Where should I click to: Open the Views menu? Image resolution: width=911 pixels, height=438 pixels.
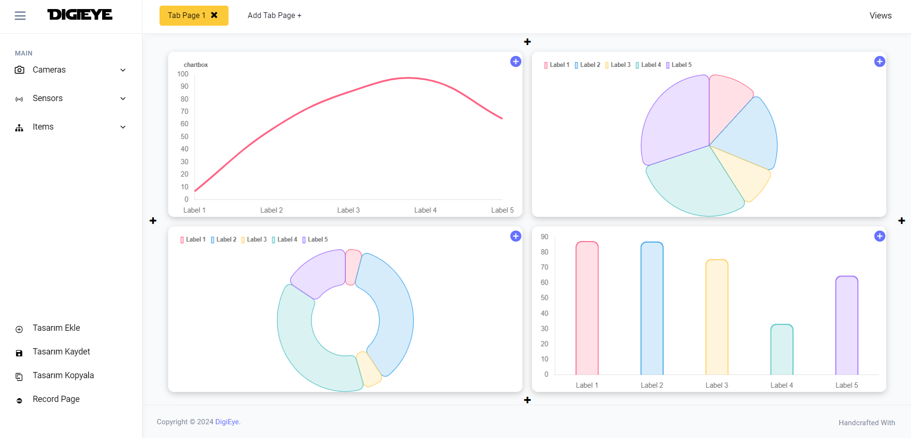[x=880, y=15]
